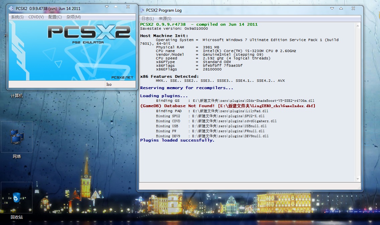The image size is (380, 225).
Task: Click the 'x86 Features Detected:' log line
Action: pos(169,76)
